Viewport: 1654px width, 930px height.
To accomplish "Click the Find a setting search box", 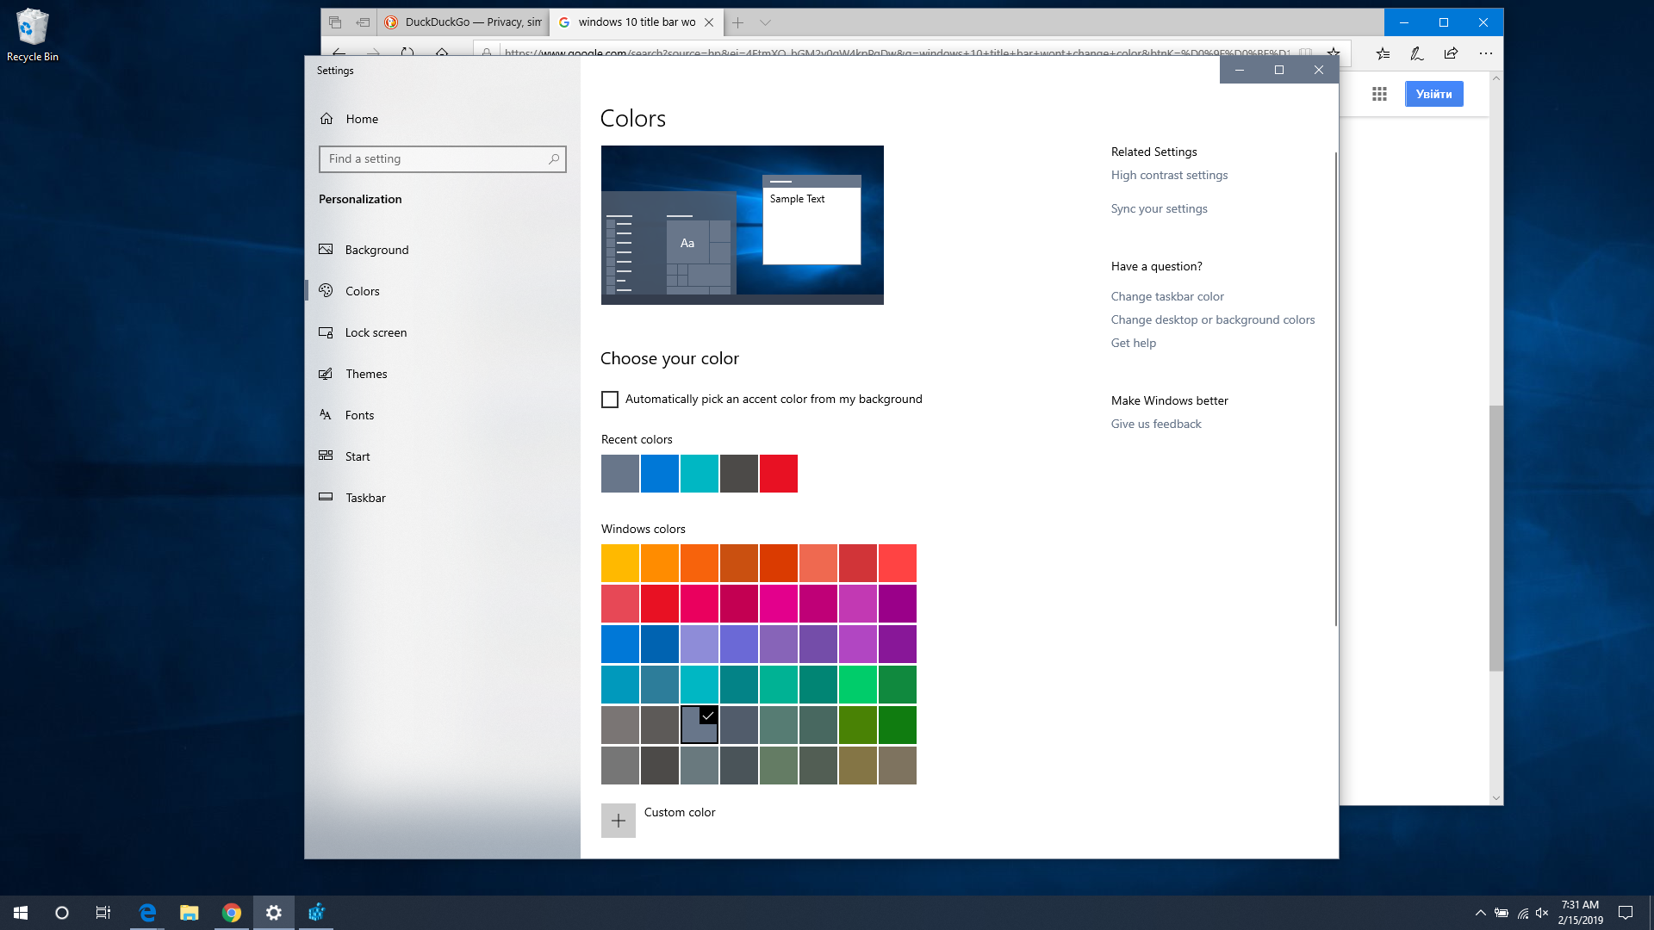I will pyautogui.click(x=437, y=159).
